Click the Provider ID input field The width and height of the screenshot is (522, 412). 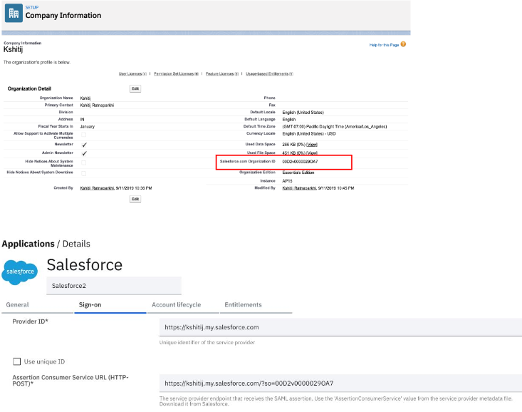tap(340, 327)
